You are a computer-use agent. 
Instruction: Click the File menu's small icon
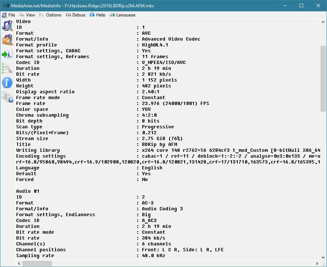[x=4, y=15]
